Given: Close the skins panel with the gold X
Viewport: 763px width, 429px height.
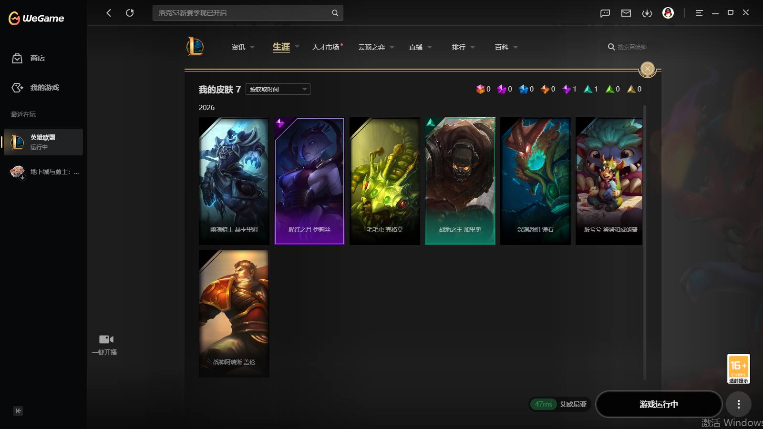Looking at the screenshot, I should (647, 69).
